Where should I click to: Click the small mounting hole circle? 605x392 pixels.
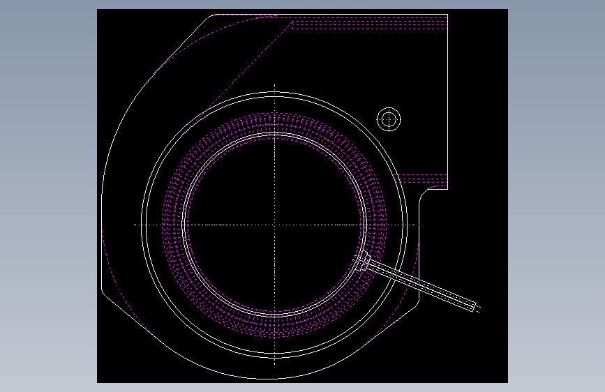click(x=389, y=119)
